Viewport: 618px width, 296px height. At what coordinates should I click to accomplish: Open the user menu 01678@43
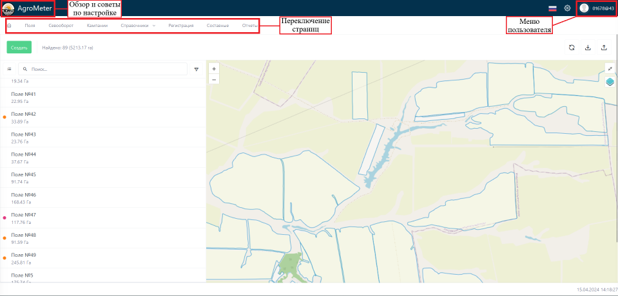point(597,8)
